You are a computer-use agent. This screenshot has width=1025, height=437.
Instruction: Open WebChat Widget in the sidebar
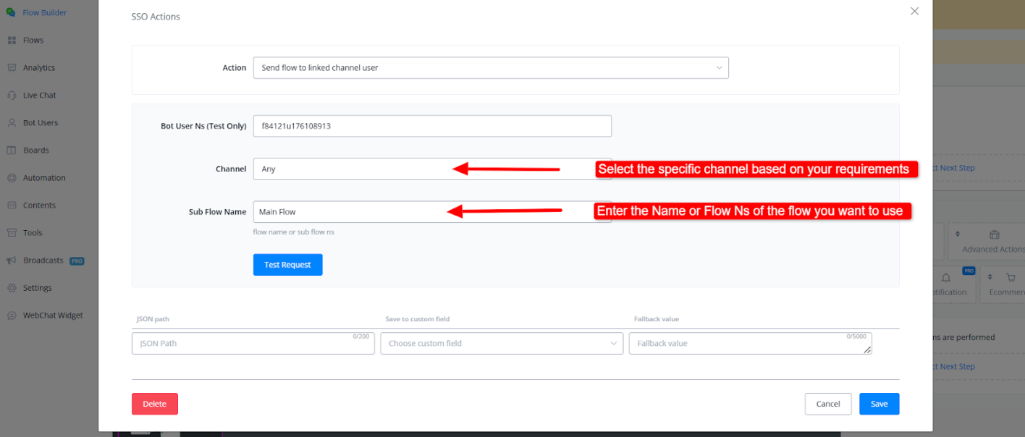pyautogui.click(x=53, y=315)
